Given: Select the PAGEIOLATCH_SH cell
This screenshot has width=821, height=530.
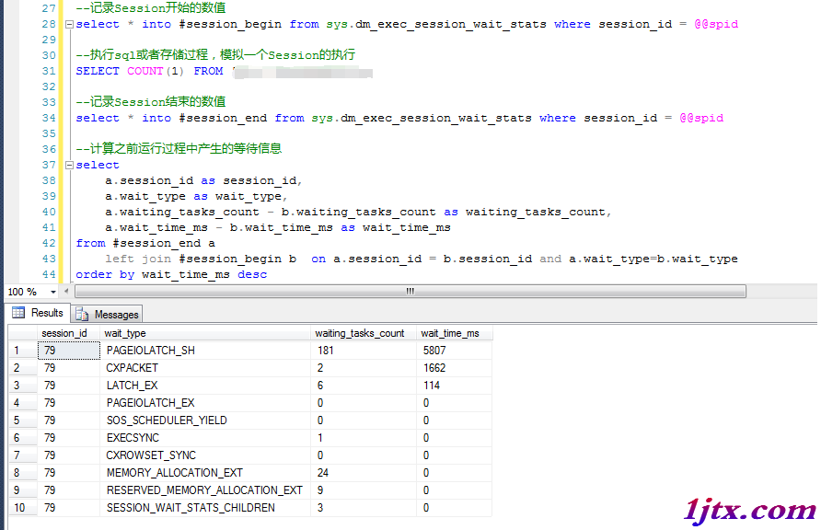Looking at the screenshot, I should tap(205, 351).
